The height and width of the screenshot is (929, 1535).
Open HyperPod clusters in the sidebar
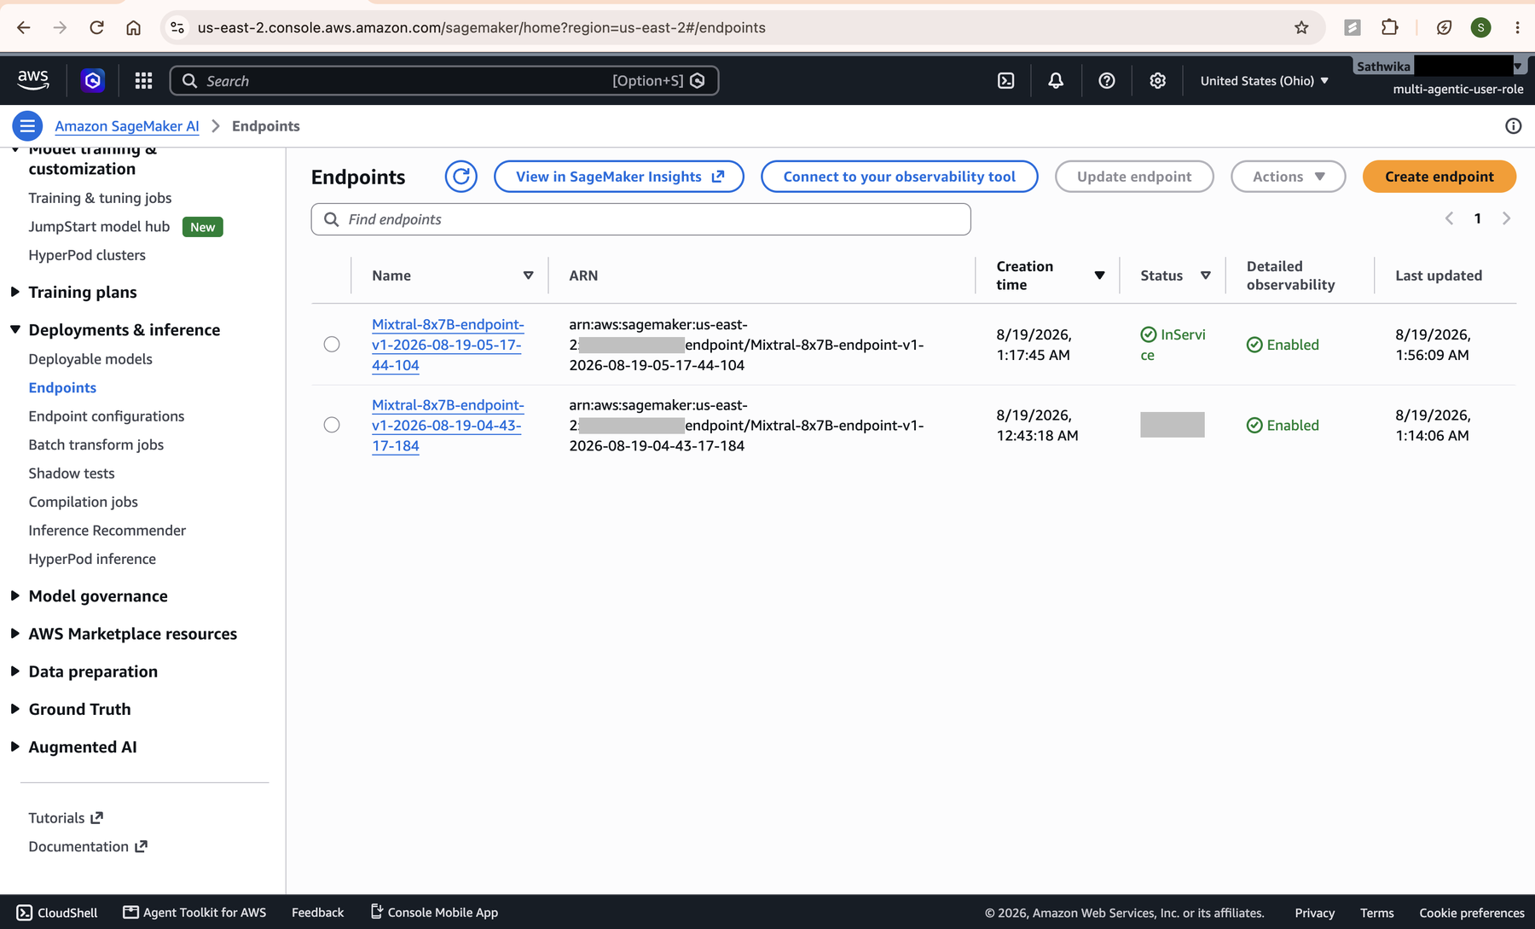pyautogui.click(x=87, y=255)
